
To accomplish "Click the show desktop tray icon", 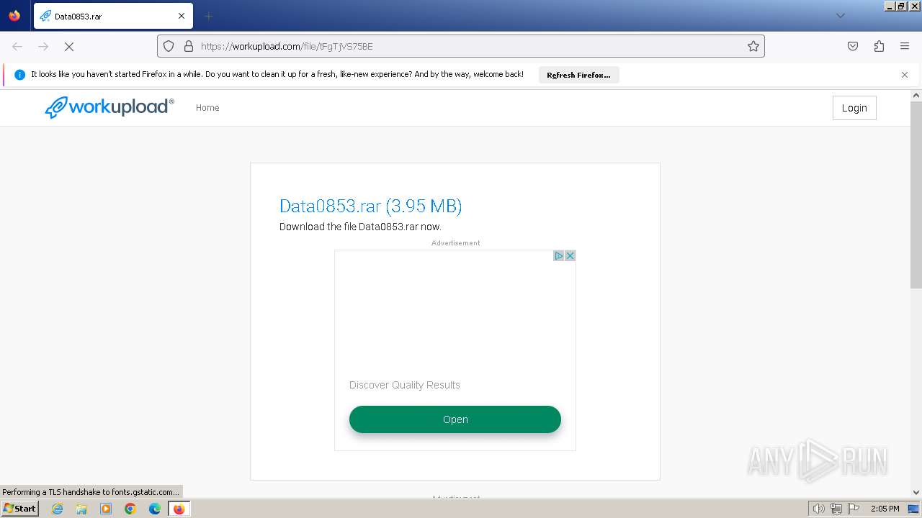I will [x=913, y=509].
